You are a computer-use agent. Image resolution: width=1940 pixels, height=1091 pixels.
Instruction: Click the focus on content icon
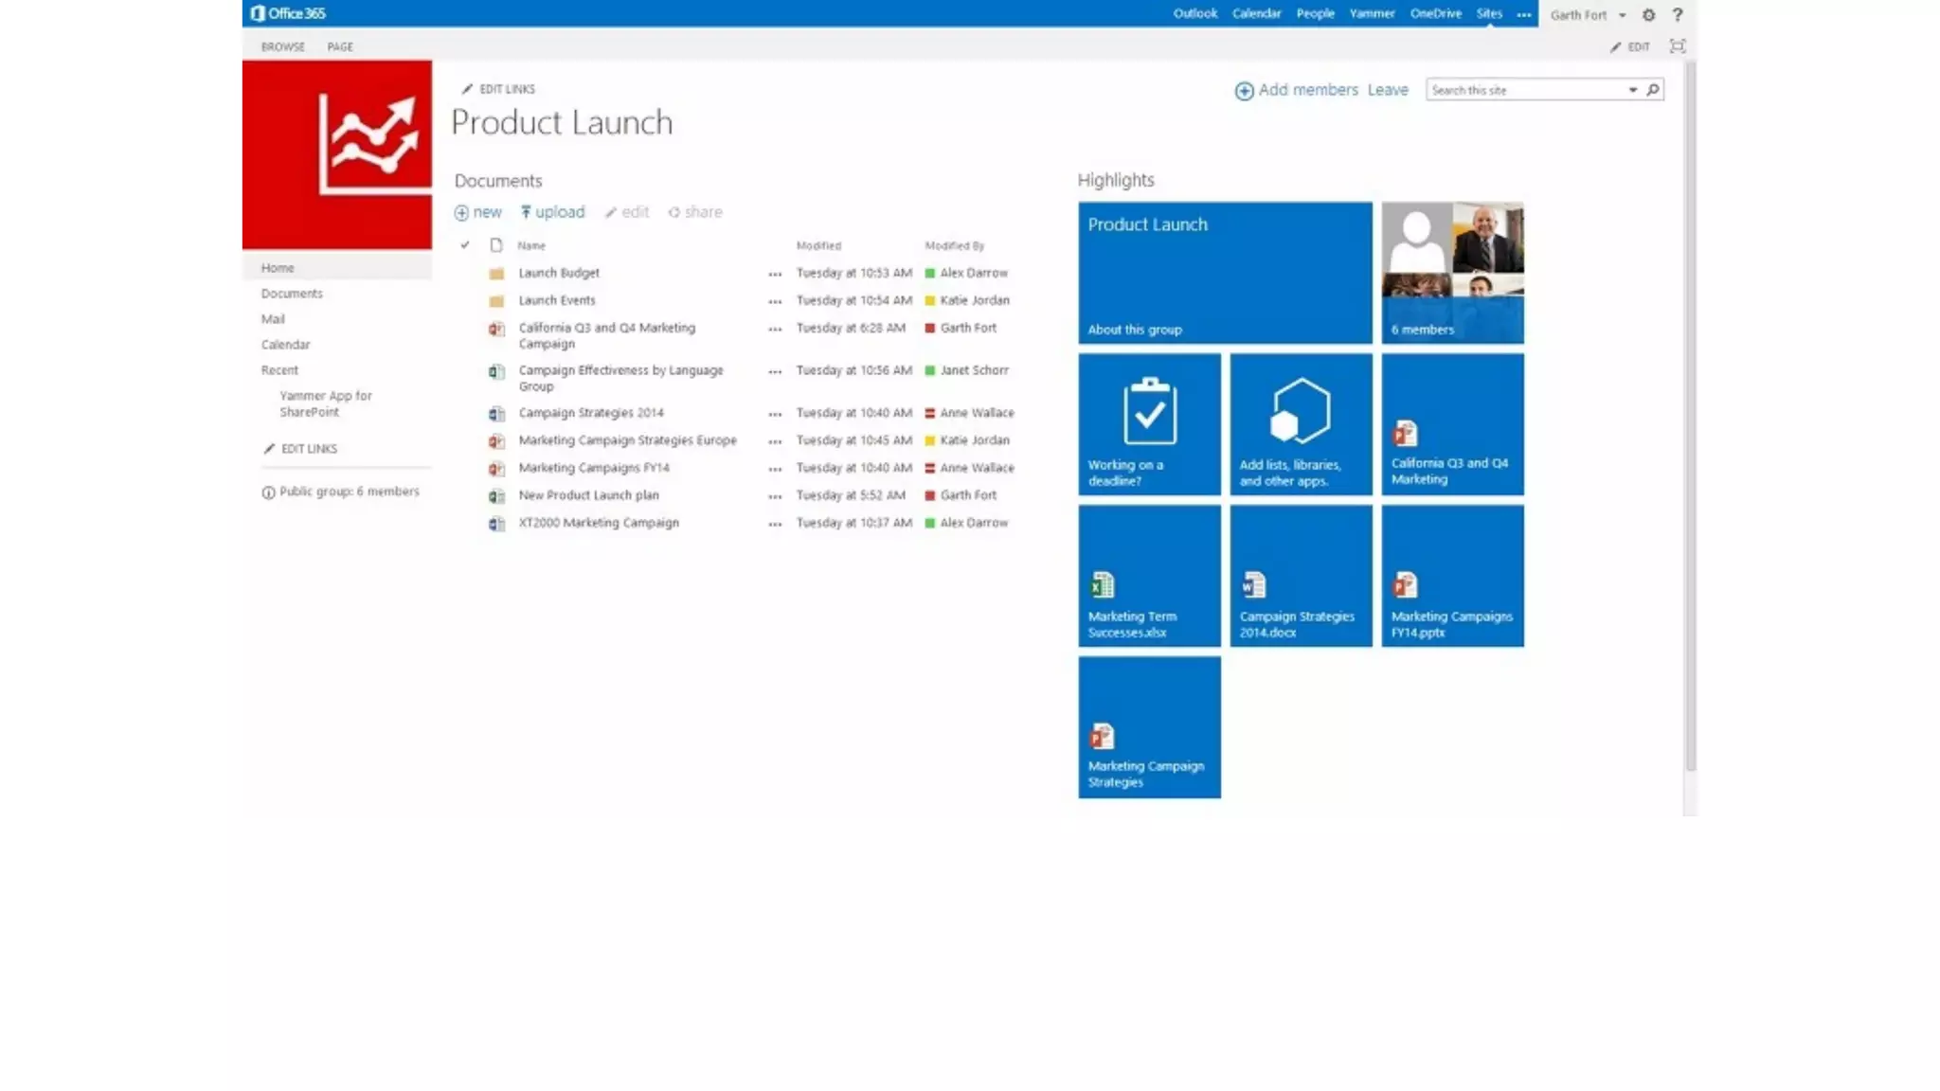pyautogui.click(x=1677, y=46)
